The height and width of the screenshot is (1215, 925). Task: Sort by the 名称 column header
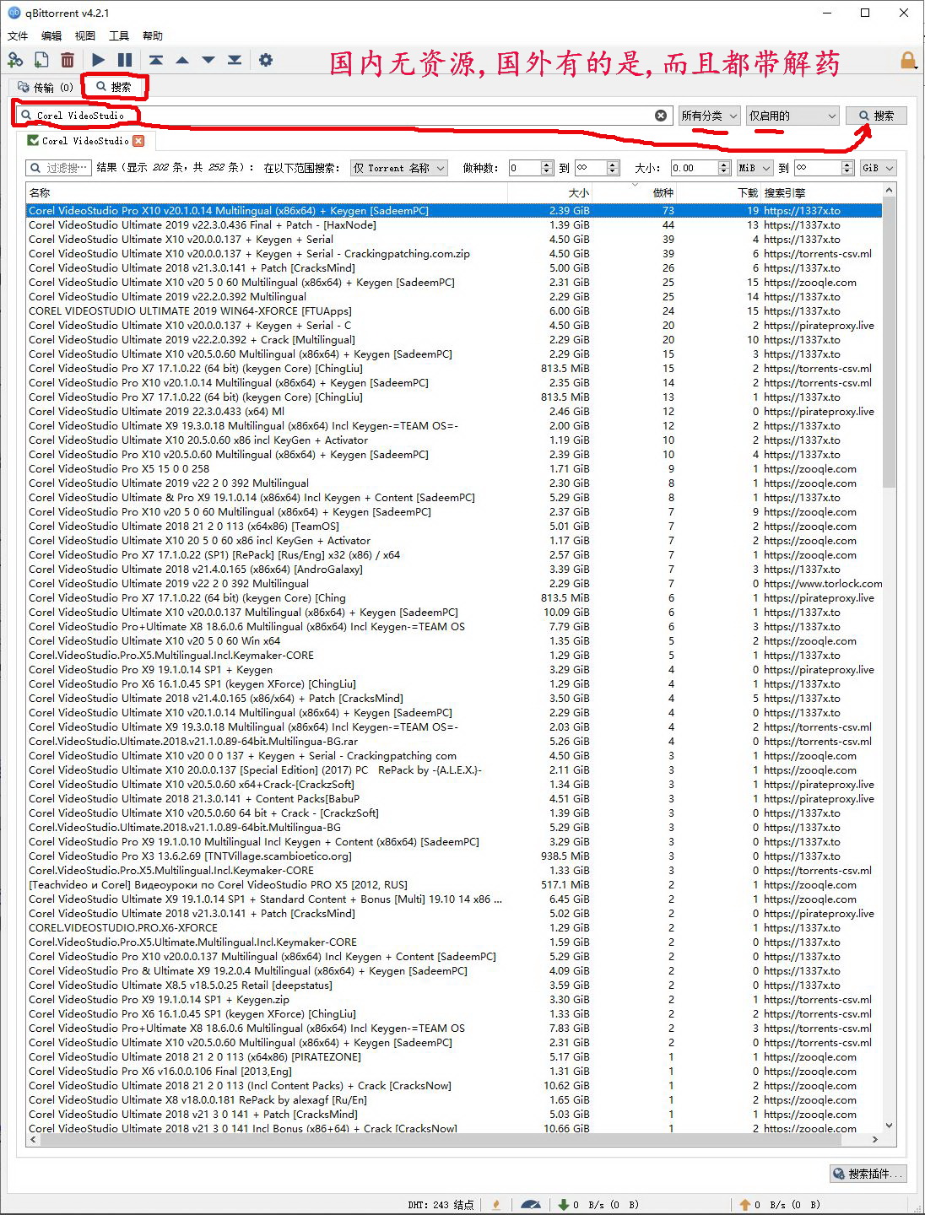tap(267, 193)
